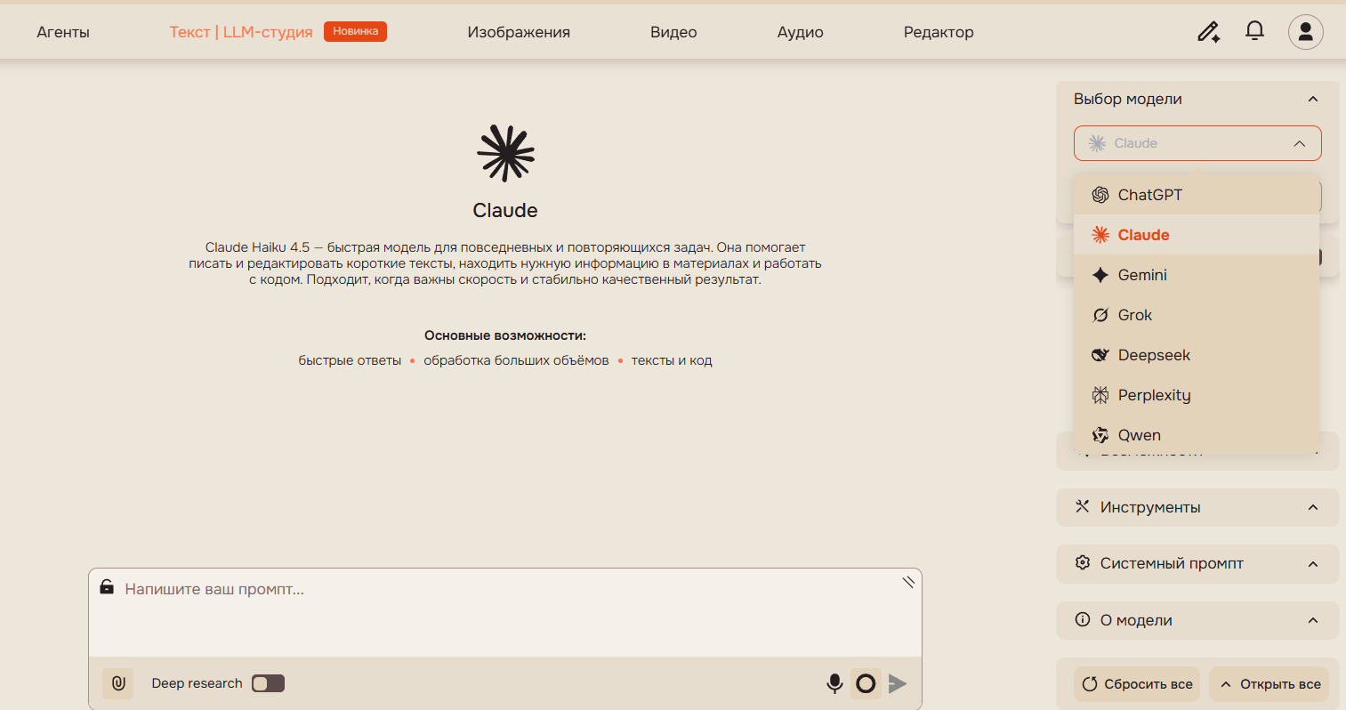Click the pencil with sparkle icon
This screenshot has width=1346, height=710.
(1208, 32)
